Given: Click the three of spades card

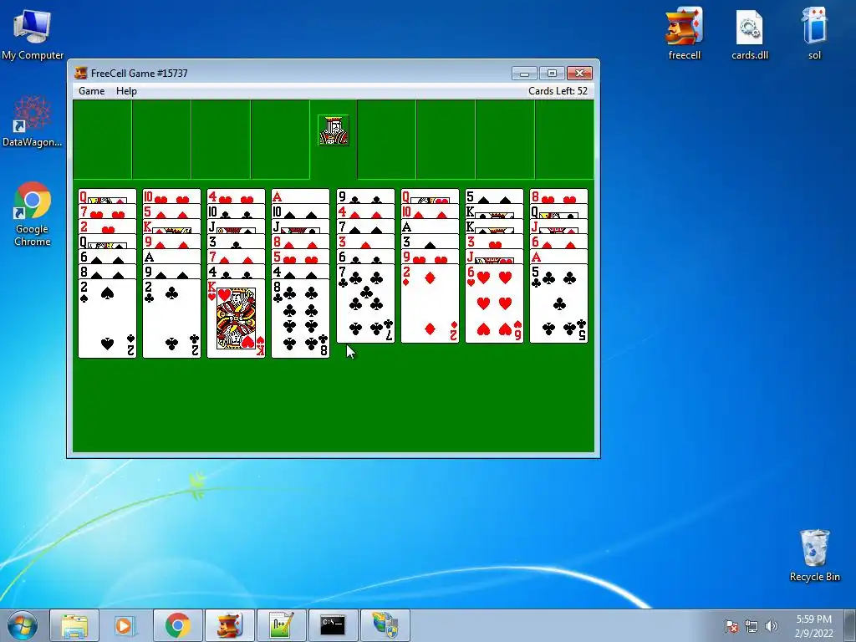Looking at the screenshot, I should click(x=430, y=242).
